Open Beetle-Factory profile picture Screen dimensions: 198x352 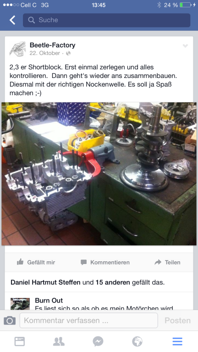point(18,49)
